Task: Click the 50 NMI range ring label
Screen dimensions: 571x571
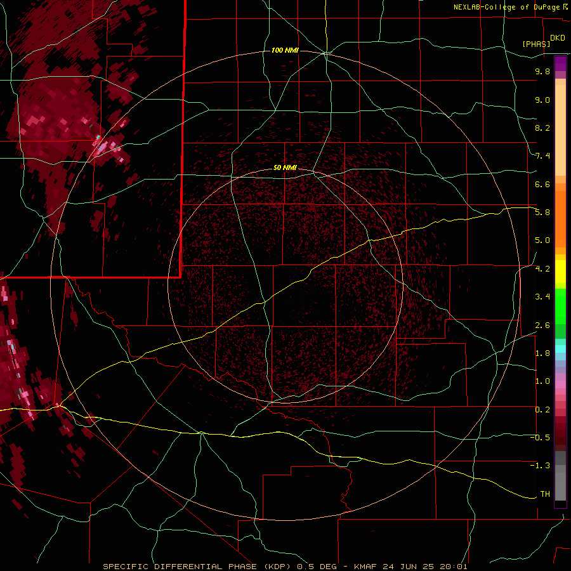Action: 285,167
